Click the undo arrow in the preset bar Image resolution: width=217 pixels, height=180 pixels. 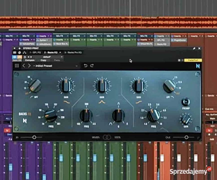86,65
